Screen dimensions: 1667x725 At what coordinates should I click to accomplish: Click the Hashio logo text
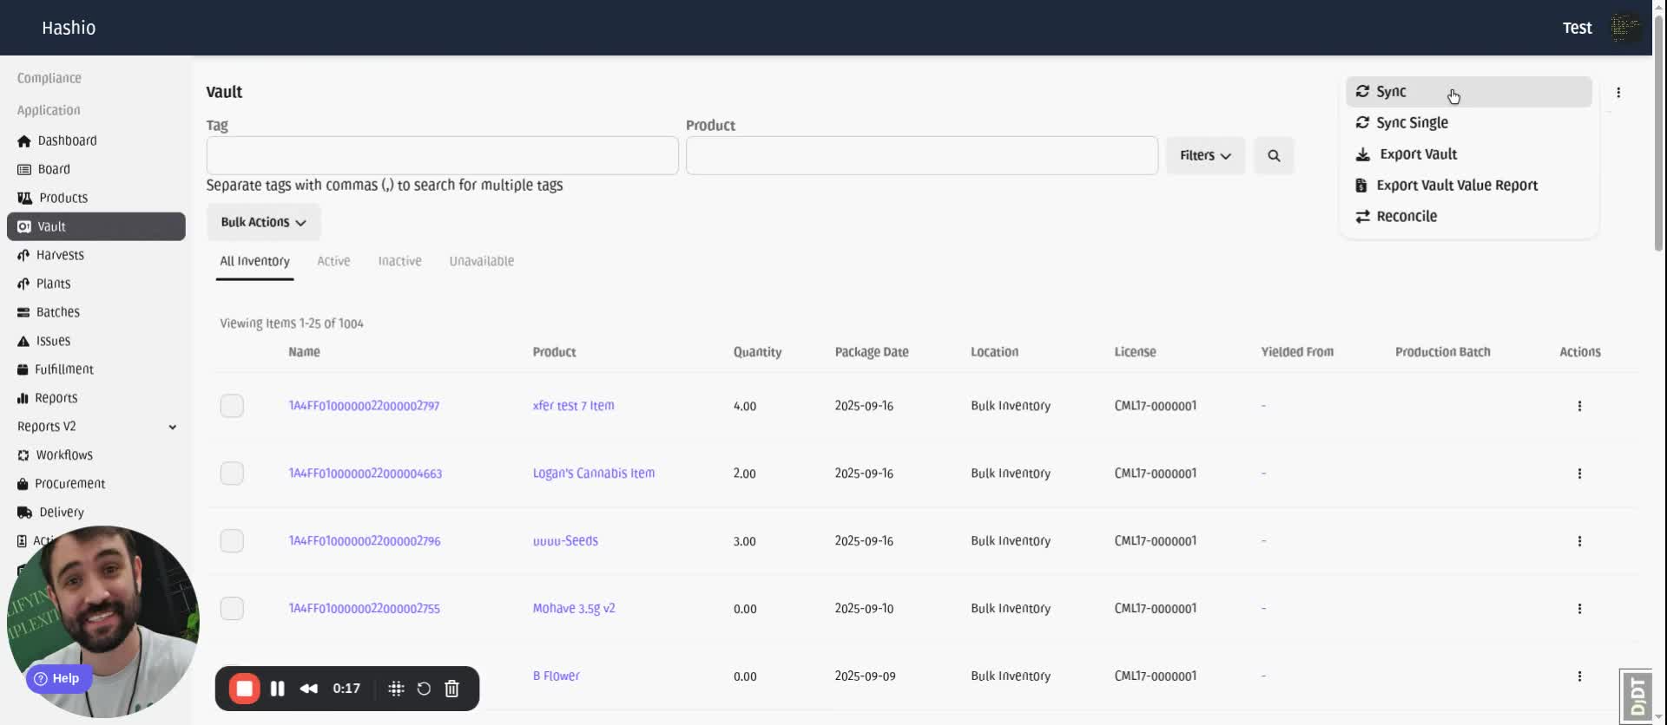point(69,28)
